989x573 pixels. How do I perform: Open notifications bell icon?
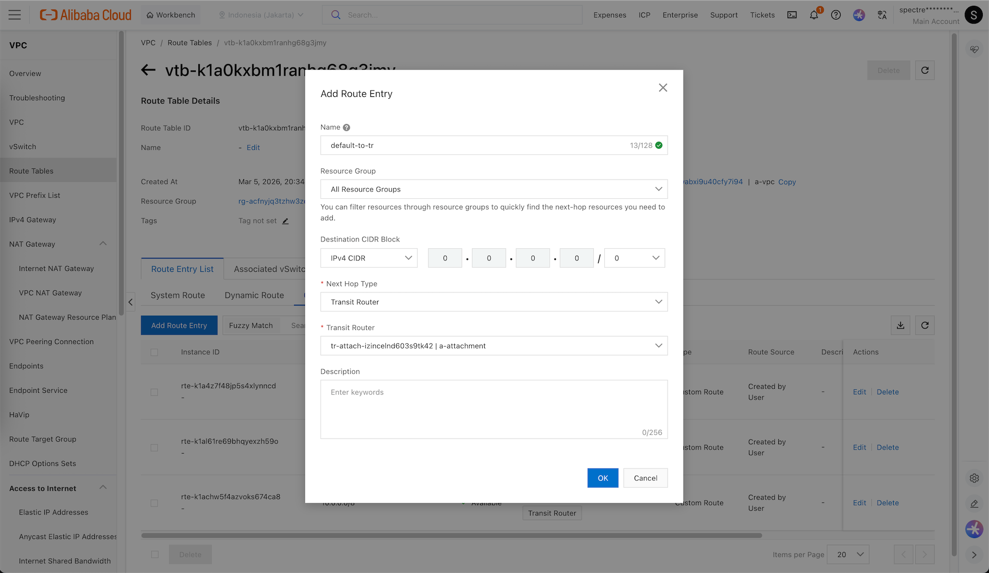coord(814,15)
